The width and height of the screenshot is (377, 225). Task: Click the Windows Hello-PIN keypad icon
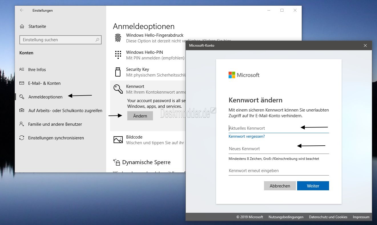point(118,55)
